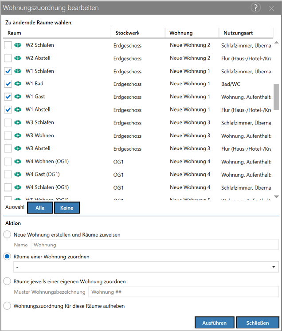Viewport: 282px width, 331px height.
Task: Select 'Räume einer Wohnung zuordnen' radio button
Action: point(7,257)
